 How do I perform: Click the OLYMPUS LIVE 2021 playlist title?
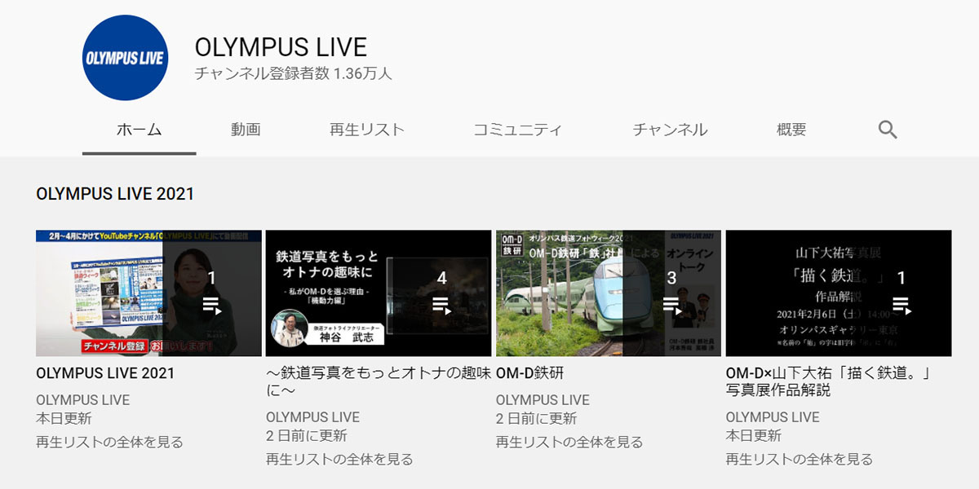[x=105, y=373]
